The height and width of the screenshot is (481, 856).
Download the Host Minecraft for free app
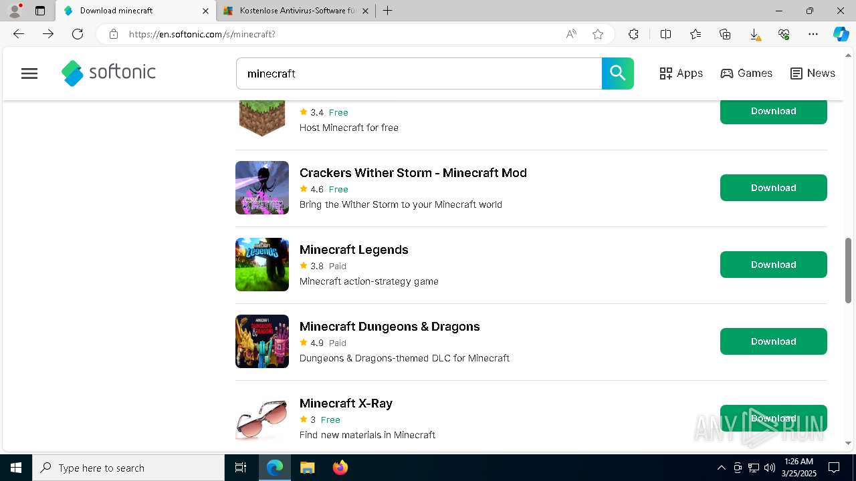(x=773, y=111)
